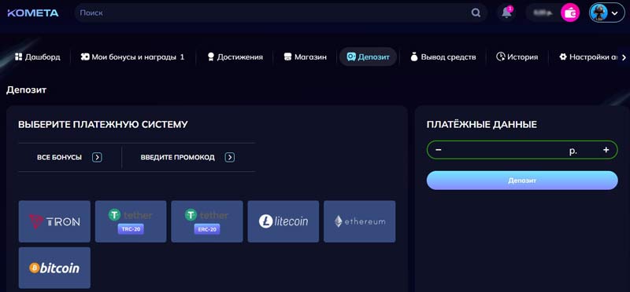This screenshot has height=292, width=630.
Task: Open the Дашборд tab
Action: click(x=37, y=57)
